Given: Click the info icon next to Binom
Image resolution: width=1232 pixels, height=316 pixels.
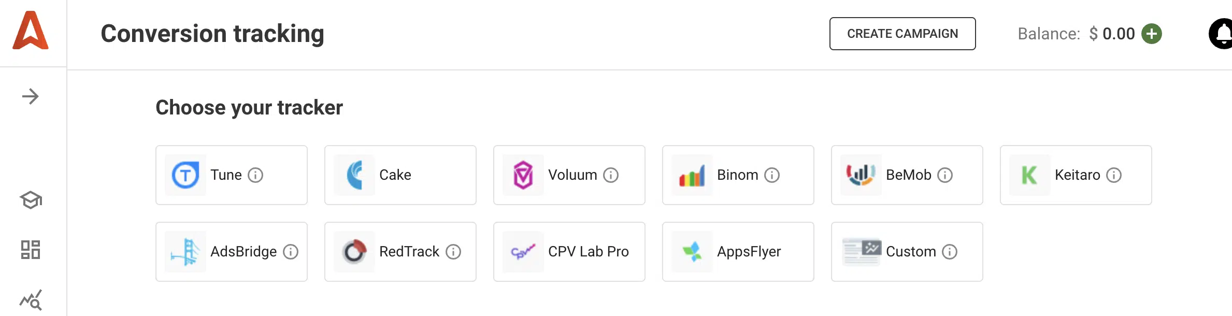Looking at the screenshot, I should 772,175.
